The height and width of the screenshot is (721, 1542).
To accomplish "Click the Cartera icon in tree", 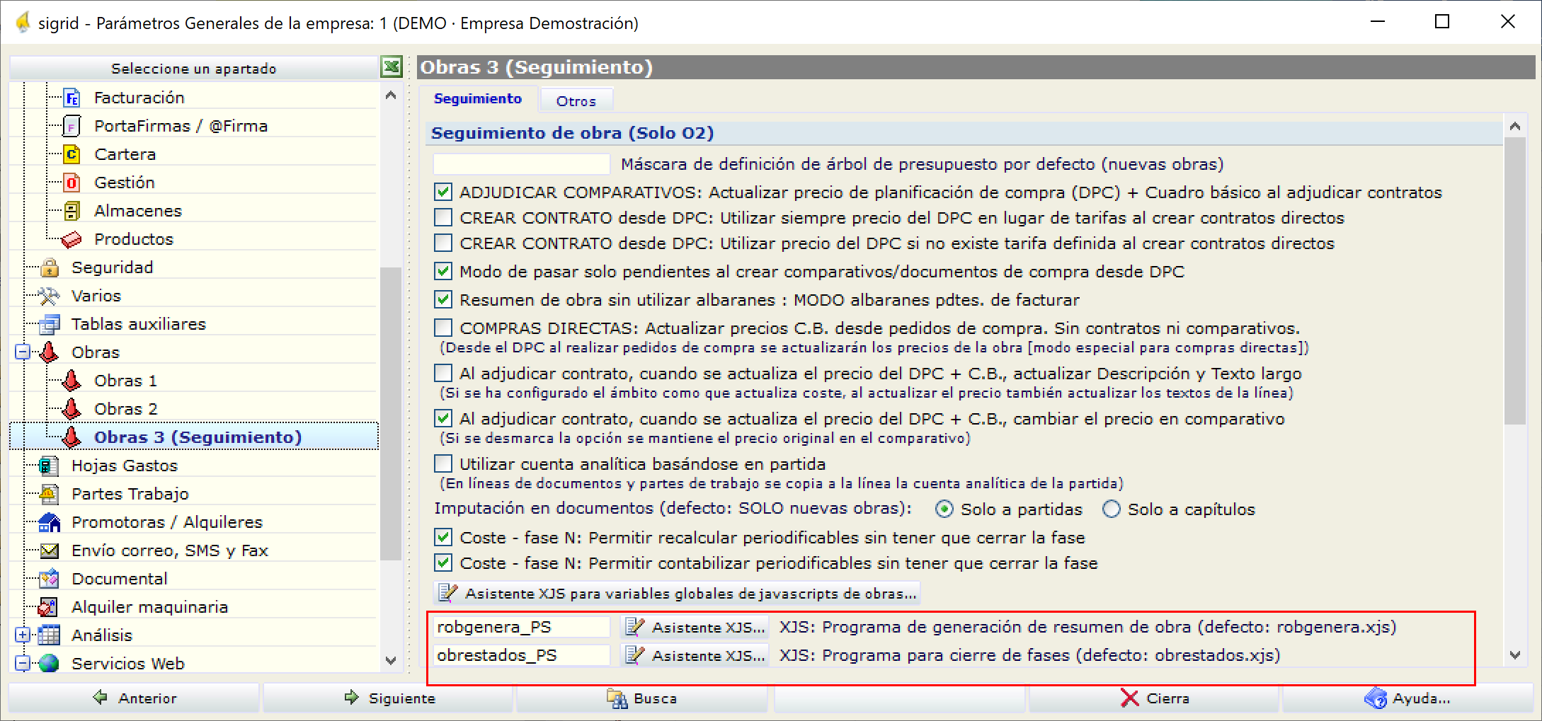I will point(72,154).
